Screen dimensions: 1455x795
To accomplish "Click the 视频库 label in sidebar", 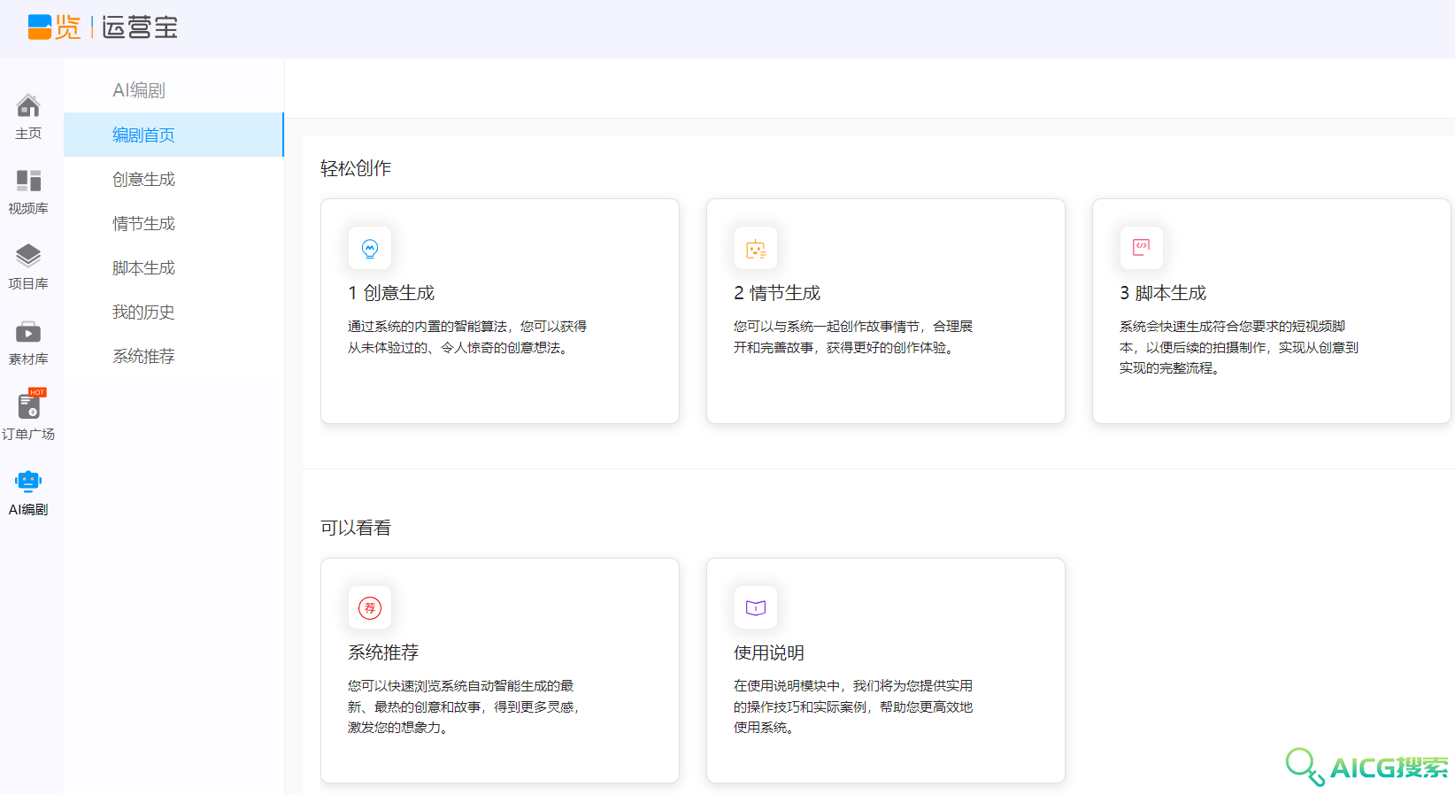I will click(28, 208).
